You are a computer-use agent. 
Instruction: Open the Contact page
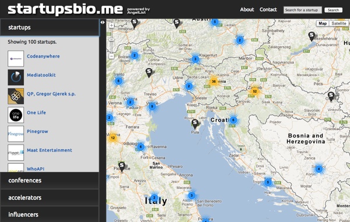pos(268,9)
